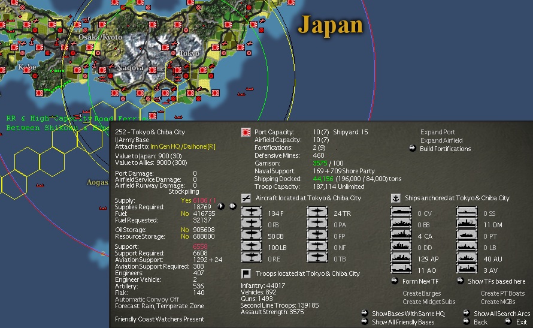Click the torpedo bomber icon beside 0 TB

click(x=317, y=258)
